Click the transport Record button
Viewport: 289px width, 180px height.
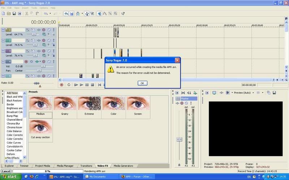coord(62,85)
